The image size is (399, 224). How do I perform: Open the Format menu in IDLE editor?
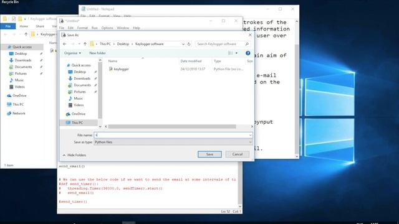(82, 28)
